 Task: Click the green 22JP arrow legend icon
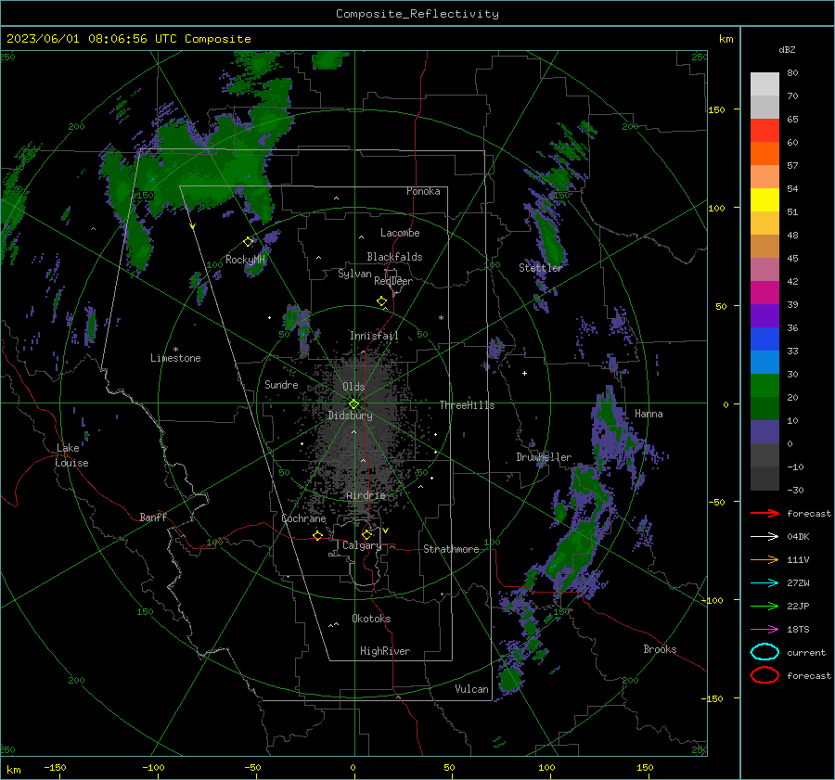tap(764, 606)
